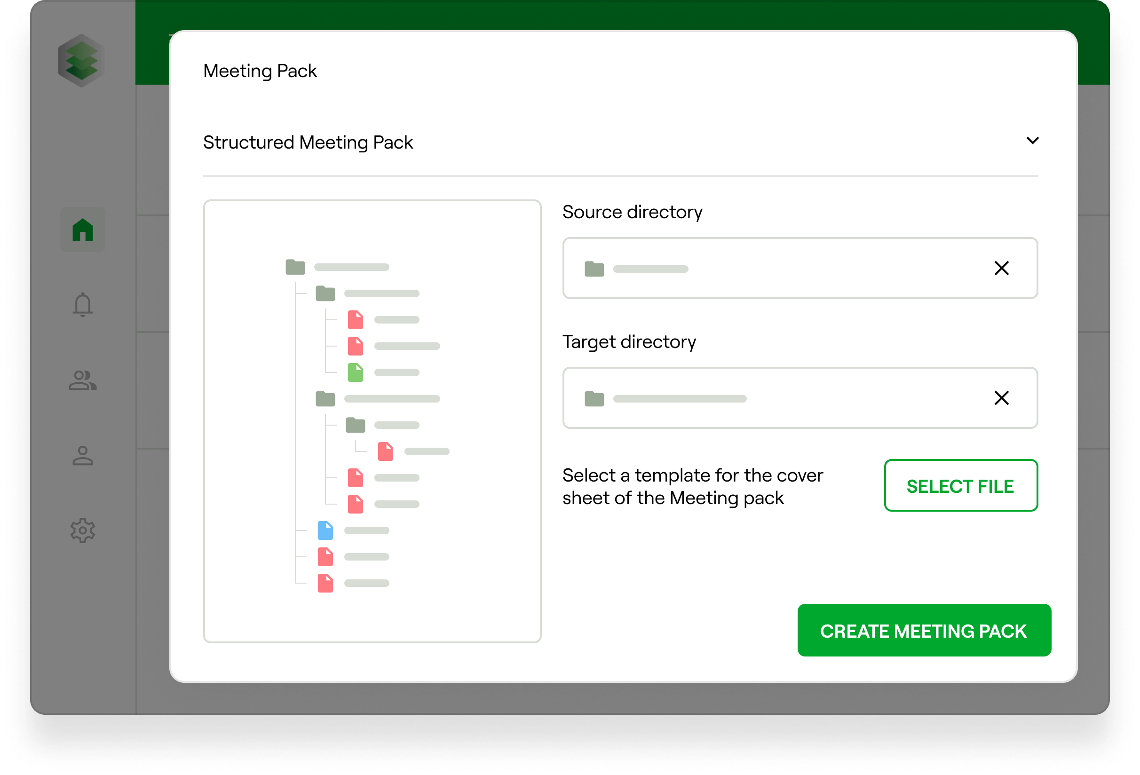
Task: Click CREATE MEETING PACK button
Action: [x=923, y=630]
